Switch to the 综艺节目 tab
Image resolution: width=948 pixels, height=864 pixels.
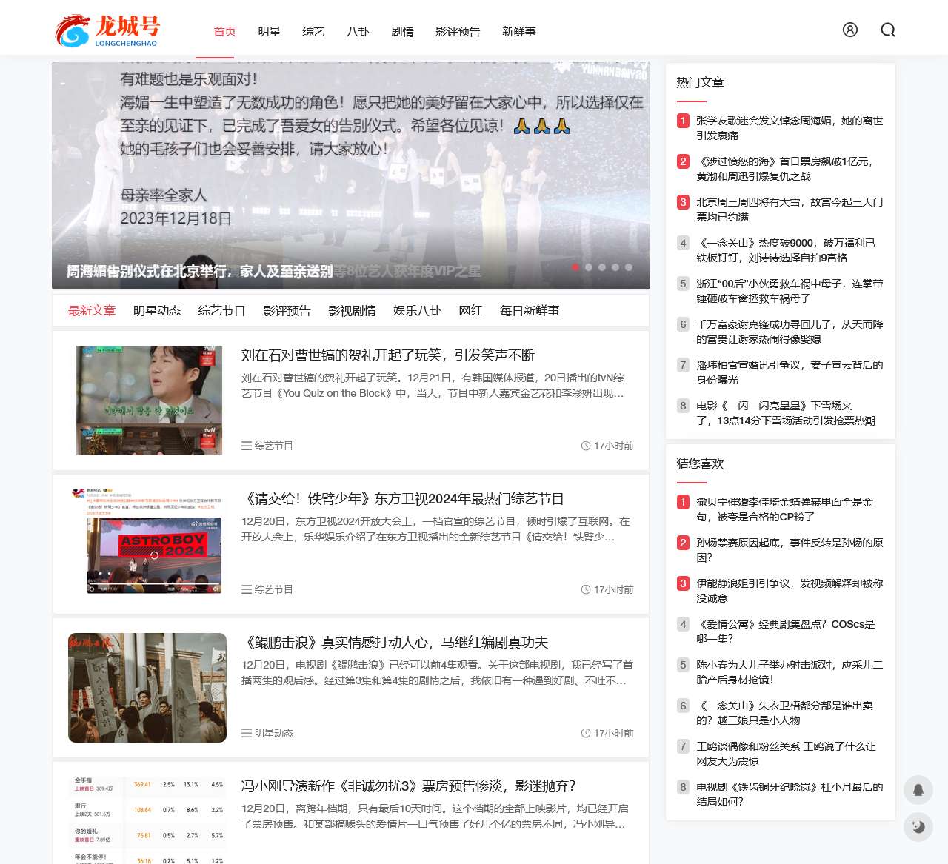pyautogui.click(x=221, y=311)
